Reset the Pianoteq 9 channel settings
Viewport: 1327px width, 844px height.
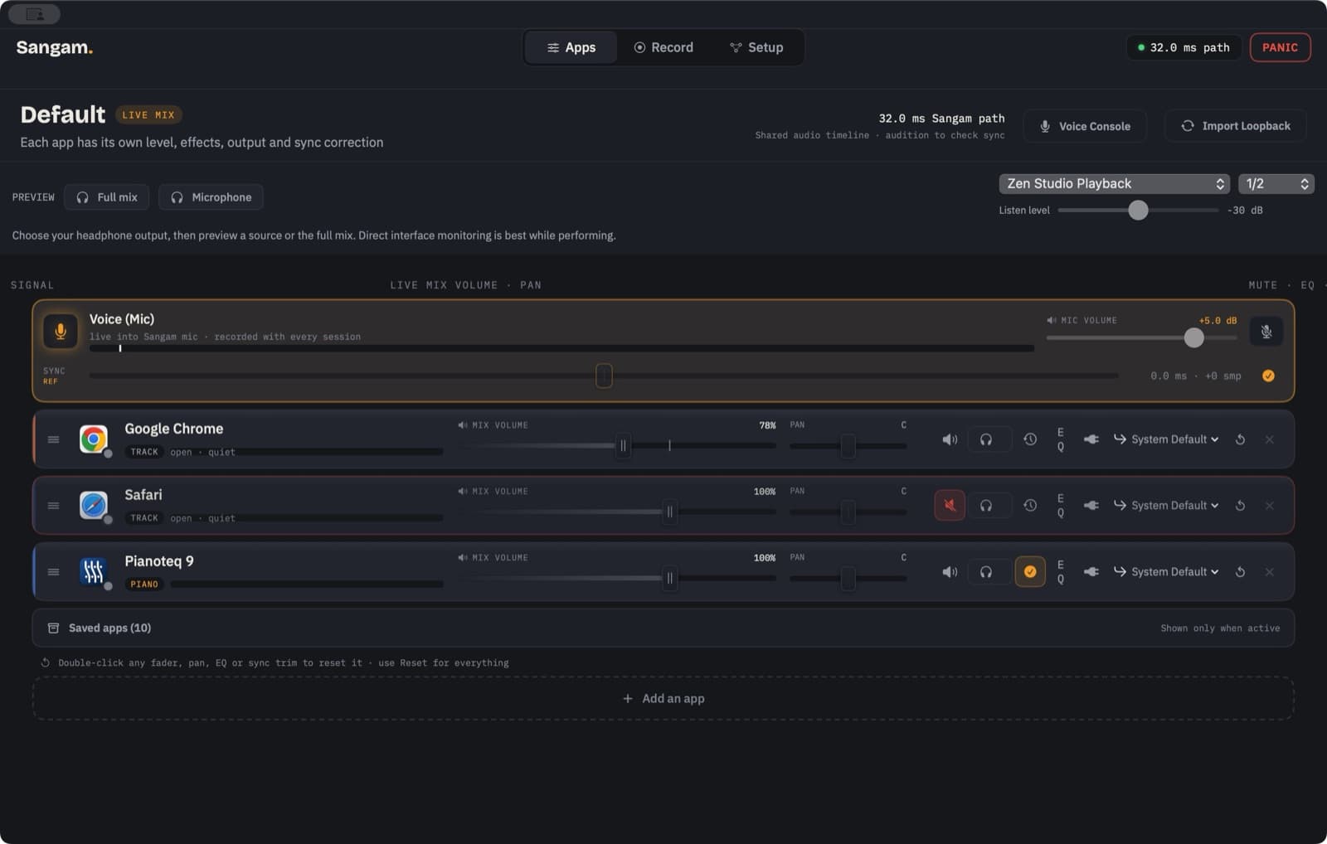(x=1240, y=572)
